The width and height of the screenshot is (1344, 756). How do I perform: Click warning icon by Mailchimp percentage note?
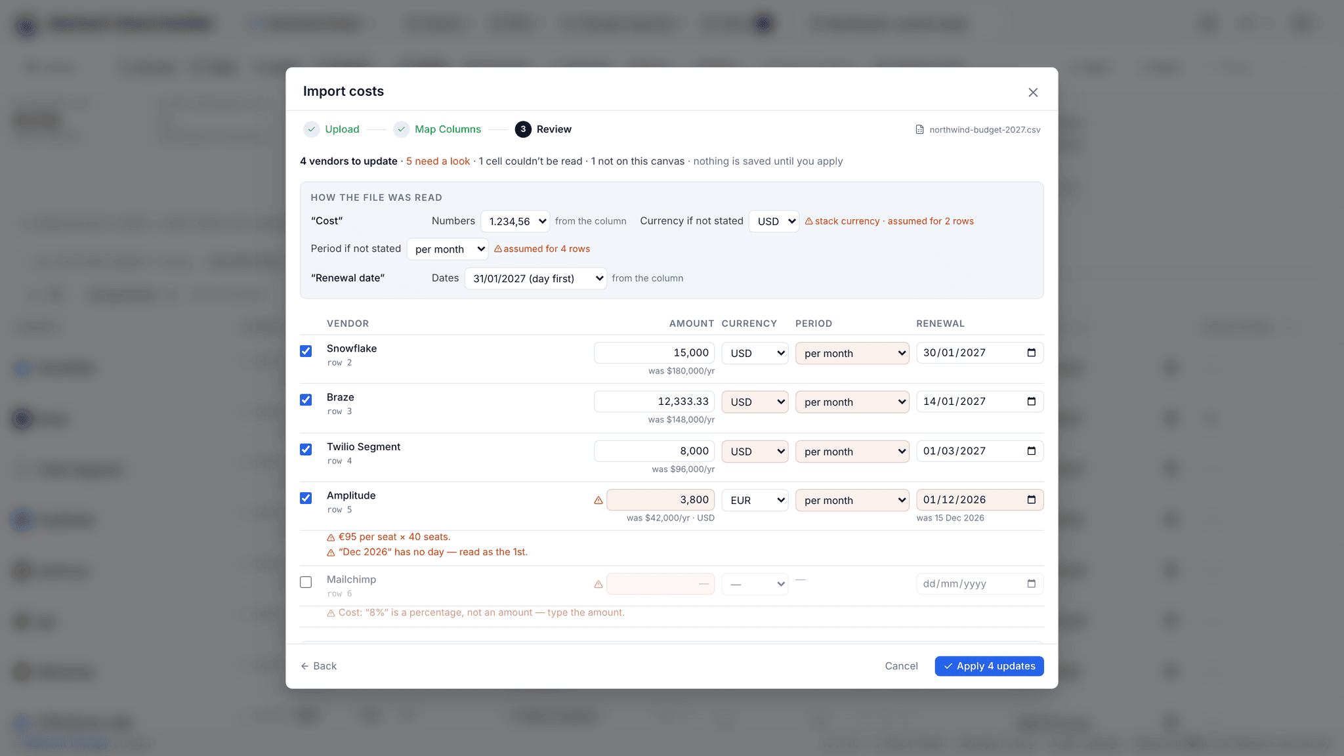[331, 613]
